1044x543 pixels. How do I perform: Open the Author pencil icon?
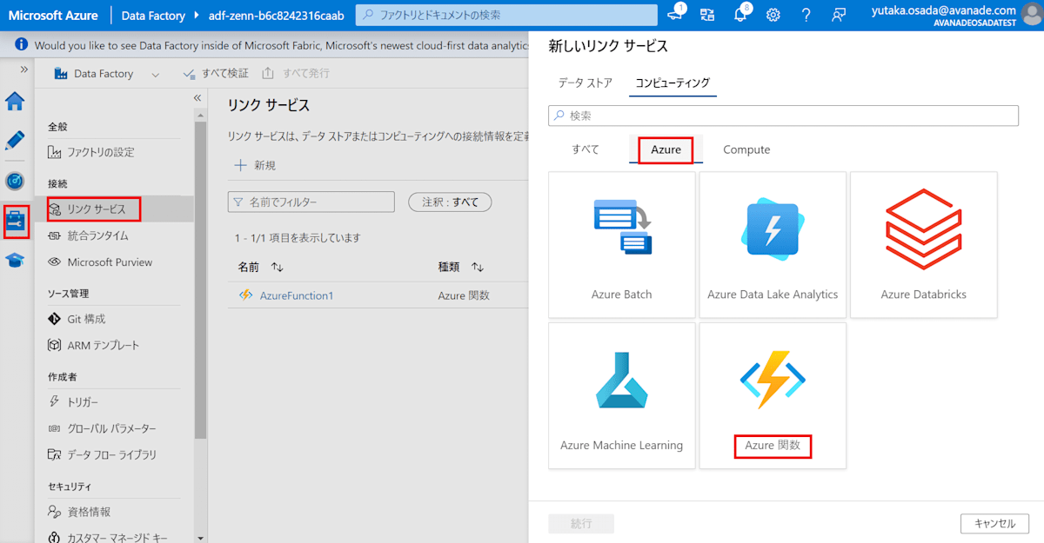15,141
